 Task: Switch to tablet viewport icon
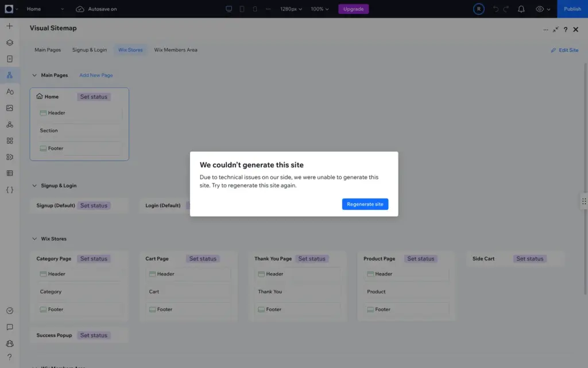(242, 9)
